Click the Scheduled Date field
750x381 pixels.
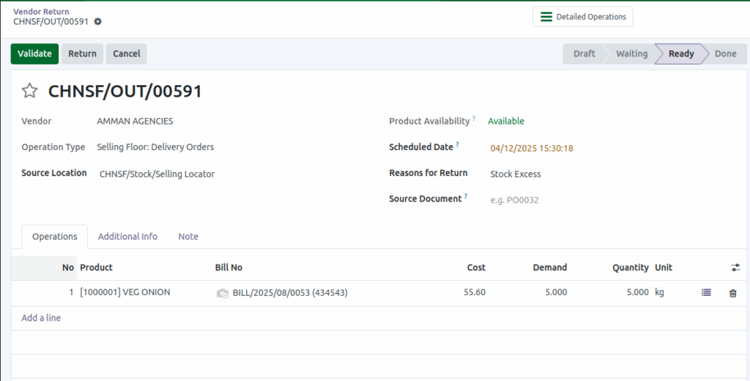point(532,149)
